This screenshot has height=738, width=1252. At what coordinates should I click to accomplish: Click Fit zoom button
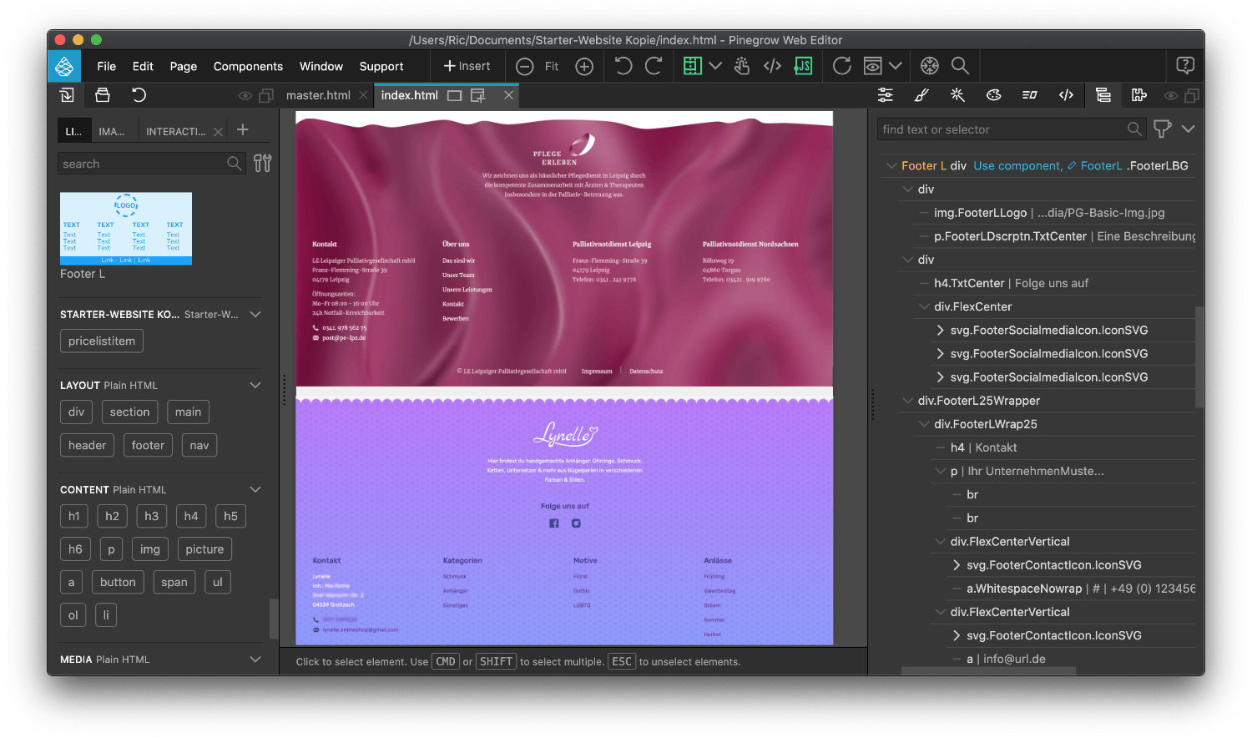tap(552, 67)
